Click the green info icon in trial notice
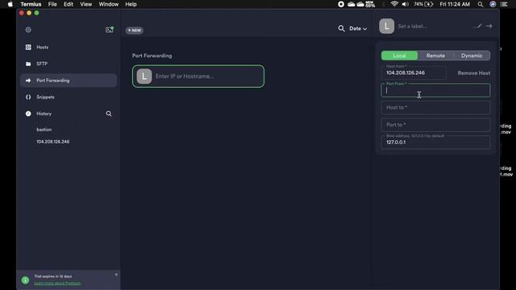 tap(25, 280)
